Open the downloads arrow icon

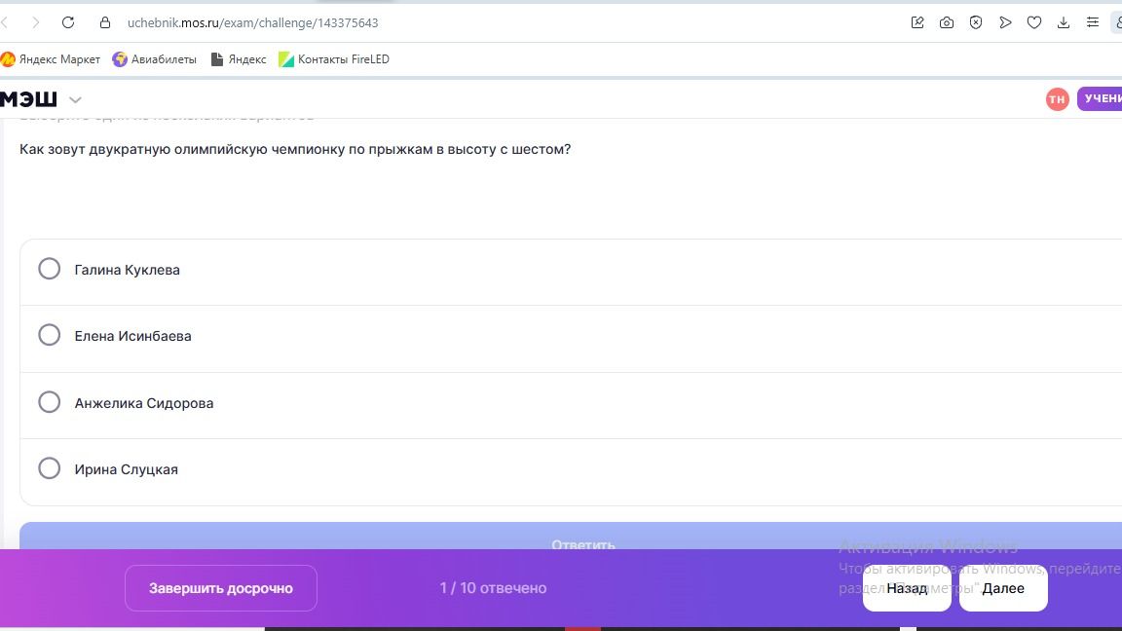1064,23
